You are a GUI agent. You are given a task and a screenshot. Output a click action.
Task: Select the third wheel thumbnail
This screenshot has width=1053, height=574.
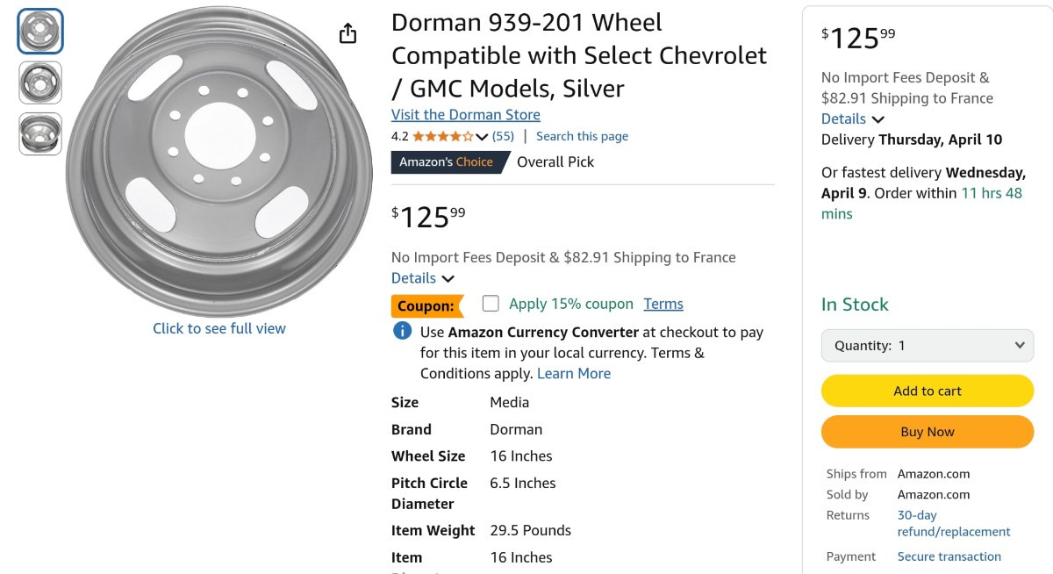coord(40,133)
